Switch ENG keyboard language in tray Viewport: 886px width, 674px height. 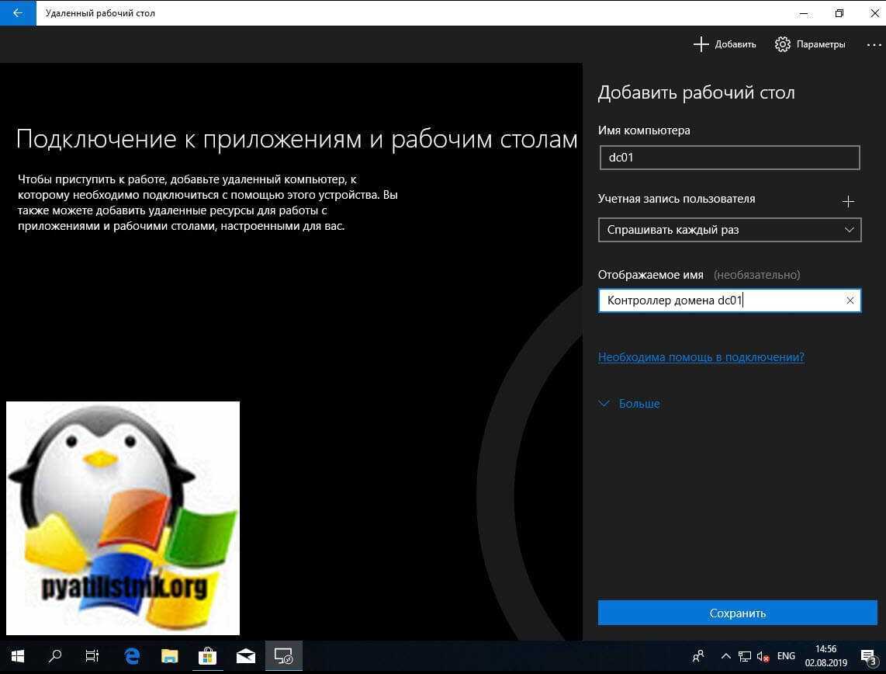click(786, 656)
